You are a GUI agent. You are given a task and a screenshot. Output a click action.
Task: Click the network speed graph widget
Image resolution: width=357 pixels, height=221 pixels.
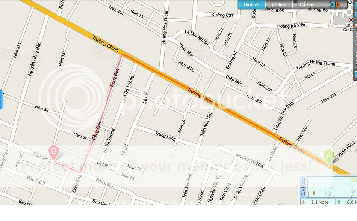point(328,187)
